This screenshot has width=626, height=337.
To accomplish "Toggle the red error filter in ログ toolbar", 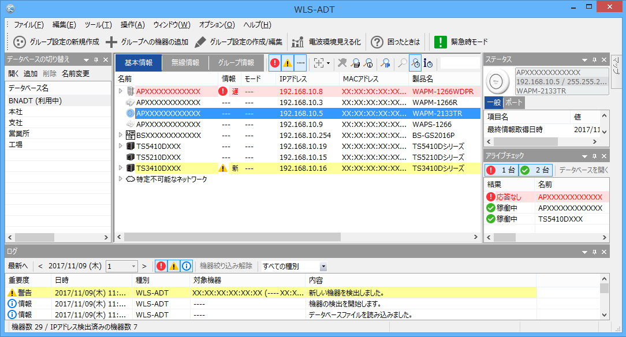I will pos(161,266).
